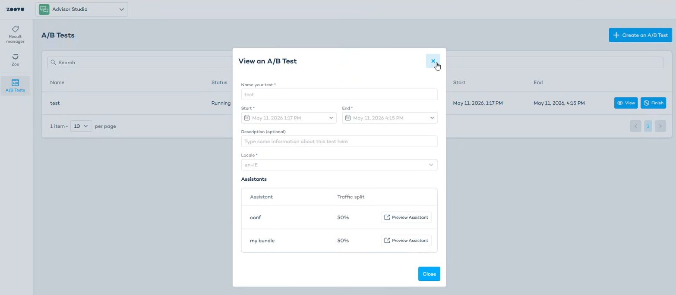676x295 pixels.
Task: Click the my bundle assistant name
Action: coord(262,241)
